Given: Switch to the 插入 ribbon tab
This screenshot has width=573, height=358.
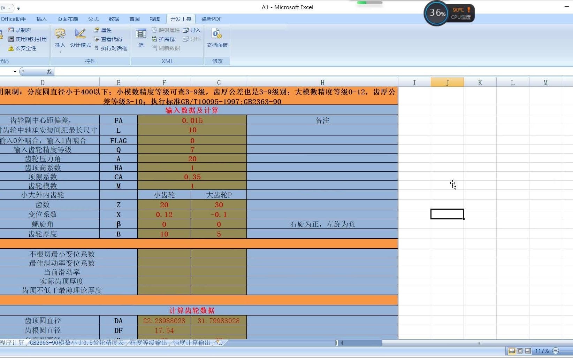Looking at the screenshot, I should pyautogui.click(x=41, y=19).
